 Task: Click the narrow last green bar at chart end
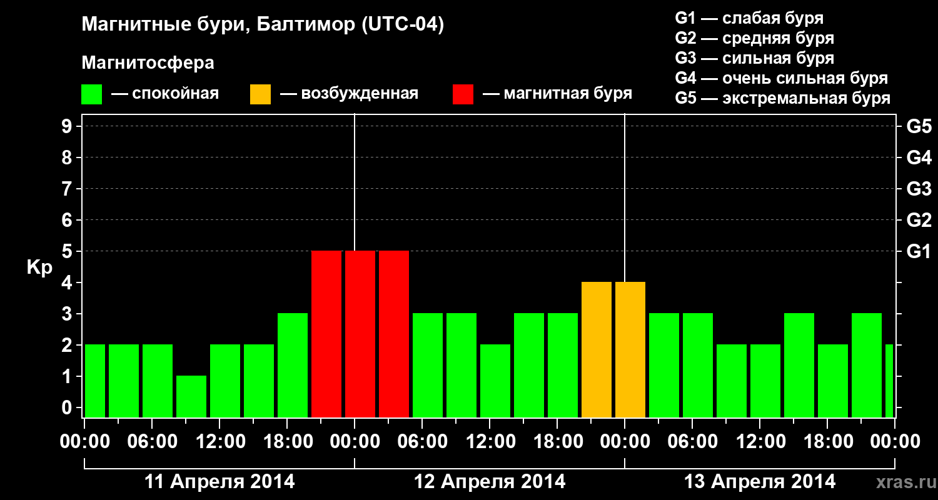click(889, 381)
